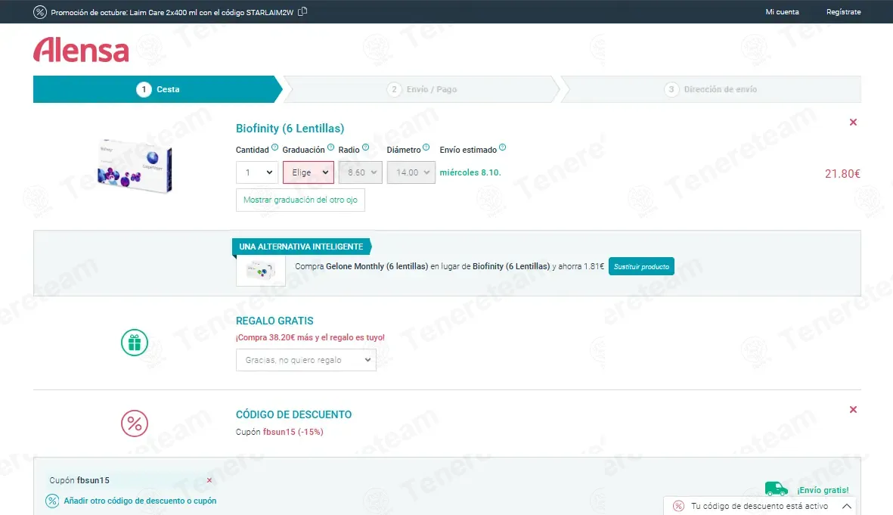893x515 pixels.
Task: Click the Cupón fbsun15 (-15%) text
Action: (280, 432)
